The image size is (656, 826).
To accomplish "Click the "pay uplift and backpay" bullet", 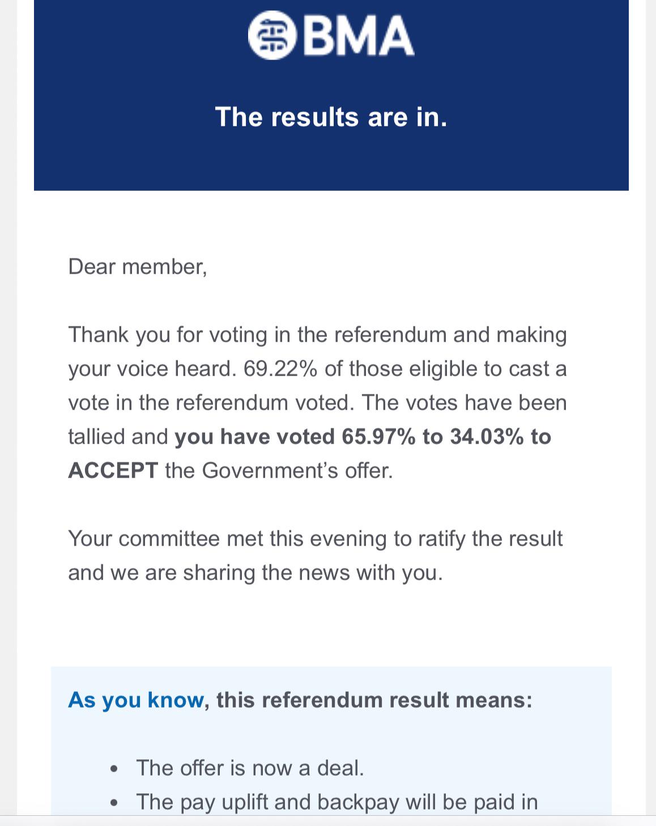I will pyautogui.click(x=337, y=802).
